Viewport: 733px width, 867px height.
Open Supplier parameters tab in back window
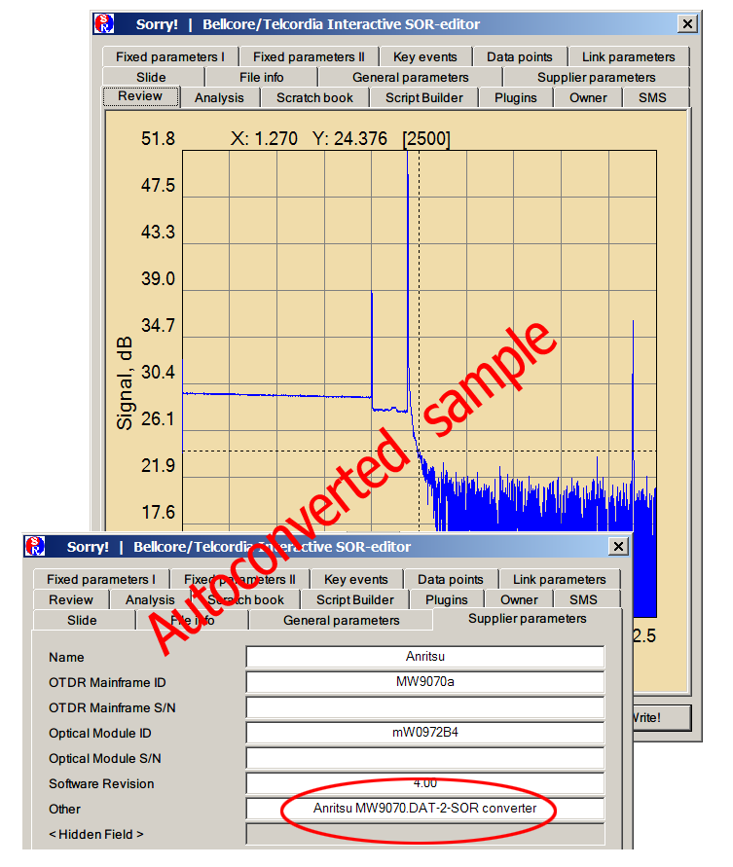click(597, 78)
